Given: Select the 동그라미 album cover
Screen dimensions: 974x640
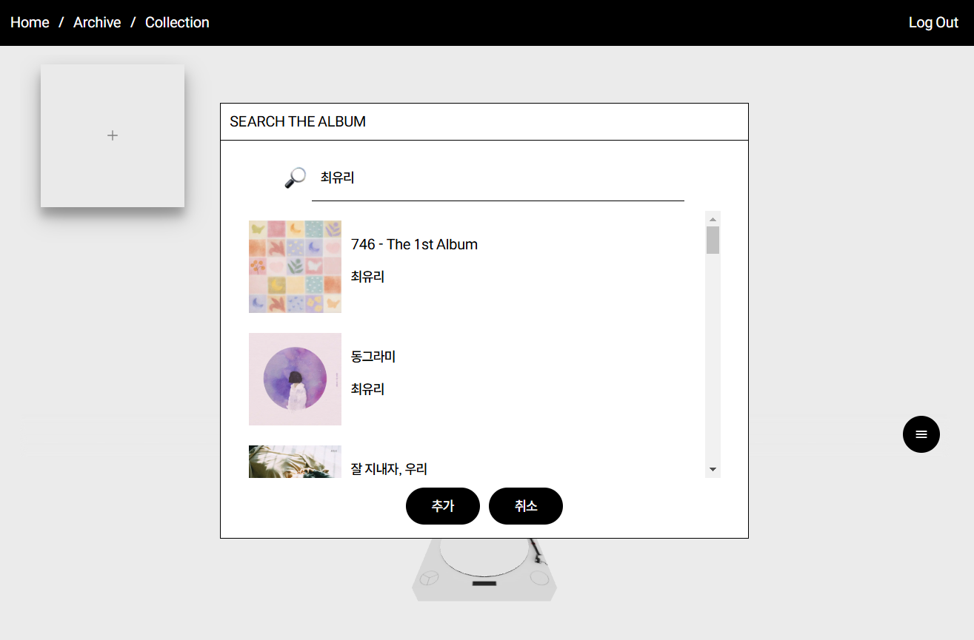Looking at the screenshot, I should click(295, 379).
